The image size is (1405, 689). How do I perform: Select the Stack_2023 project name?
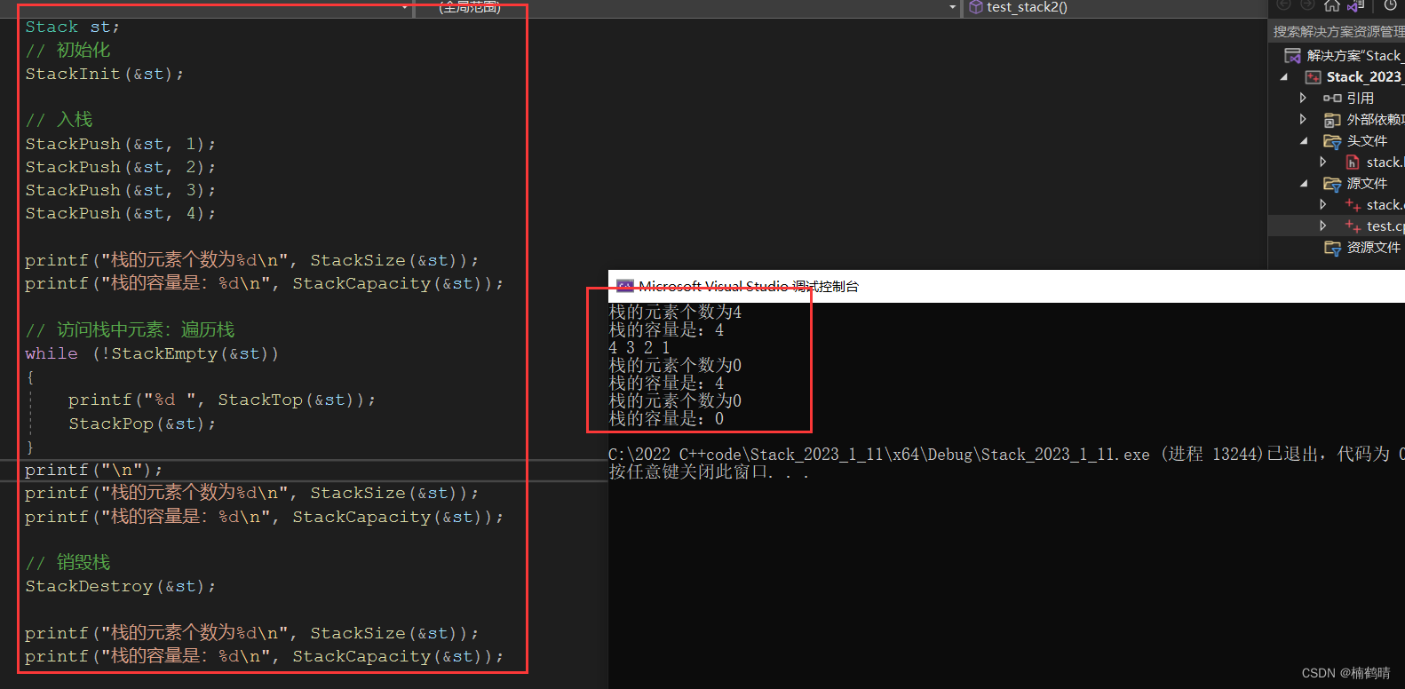pyautogui.click(x=1364, y=77)
